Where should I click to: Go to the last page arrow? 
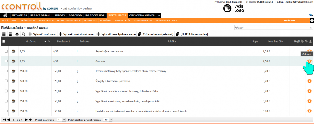pyautogui.click(x=30, y=120)
